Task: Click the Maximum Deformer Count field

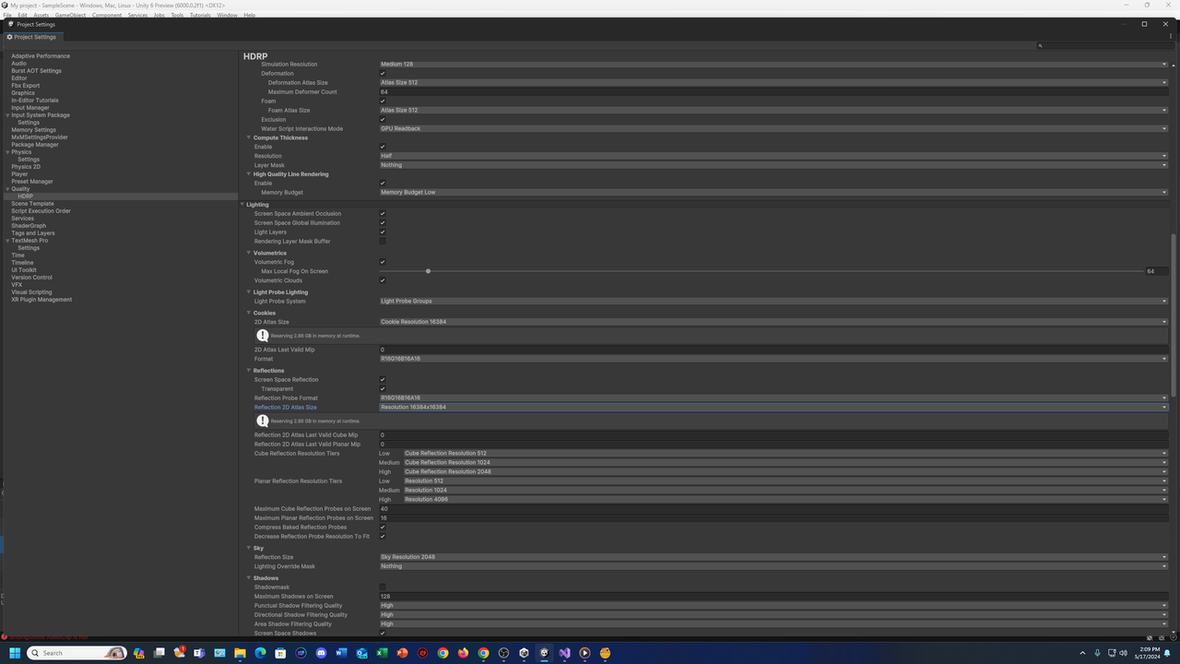Action: click(x=773, y=92)
